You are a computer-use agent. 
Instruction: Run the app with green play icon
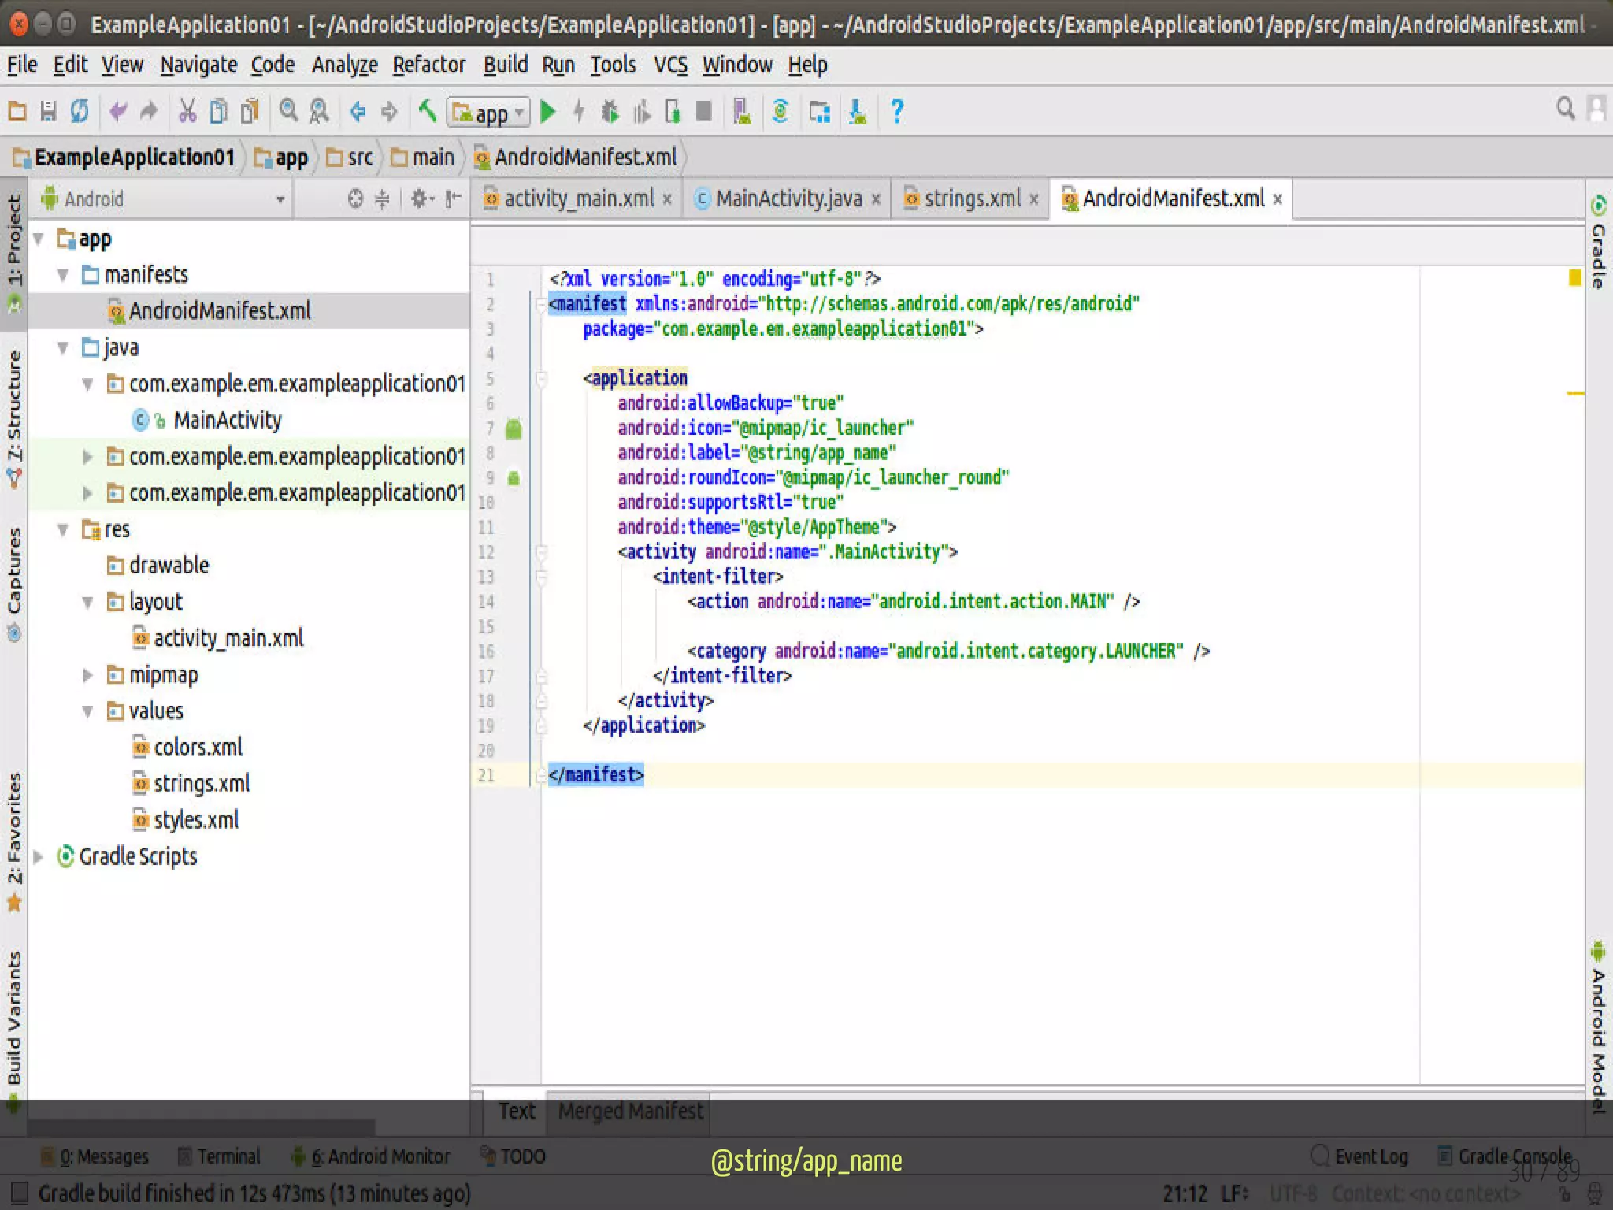pos(548,111)
